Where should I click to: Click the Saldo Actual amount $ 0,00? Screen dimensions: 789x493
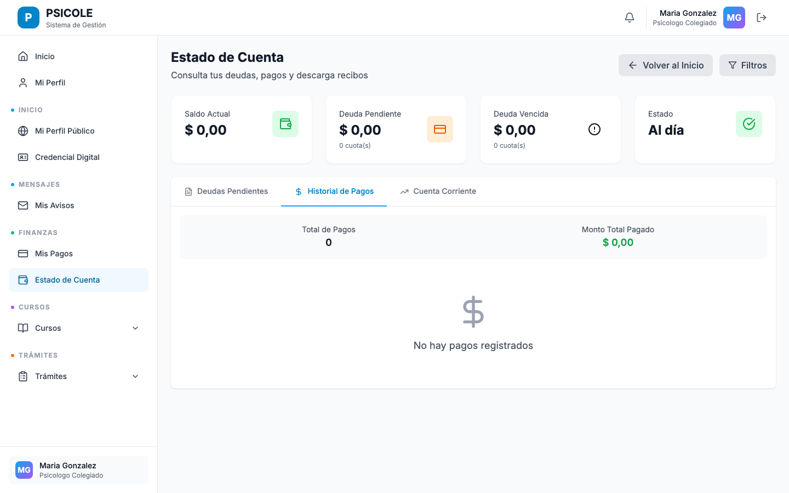click(x=205, y=130)
